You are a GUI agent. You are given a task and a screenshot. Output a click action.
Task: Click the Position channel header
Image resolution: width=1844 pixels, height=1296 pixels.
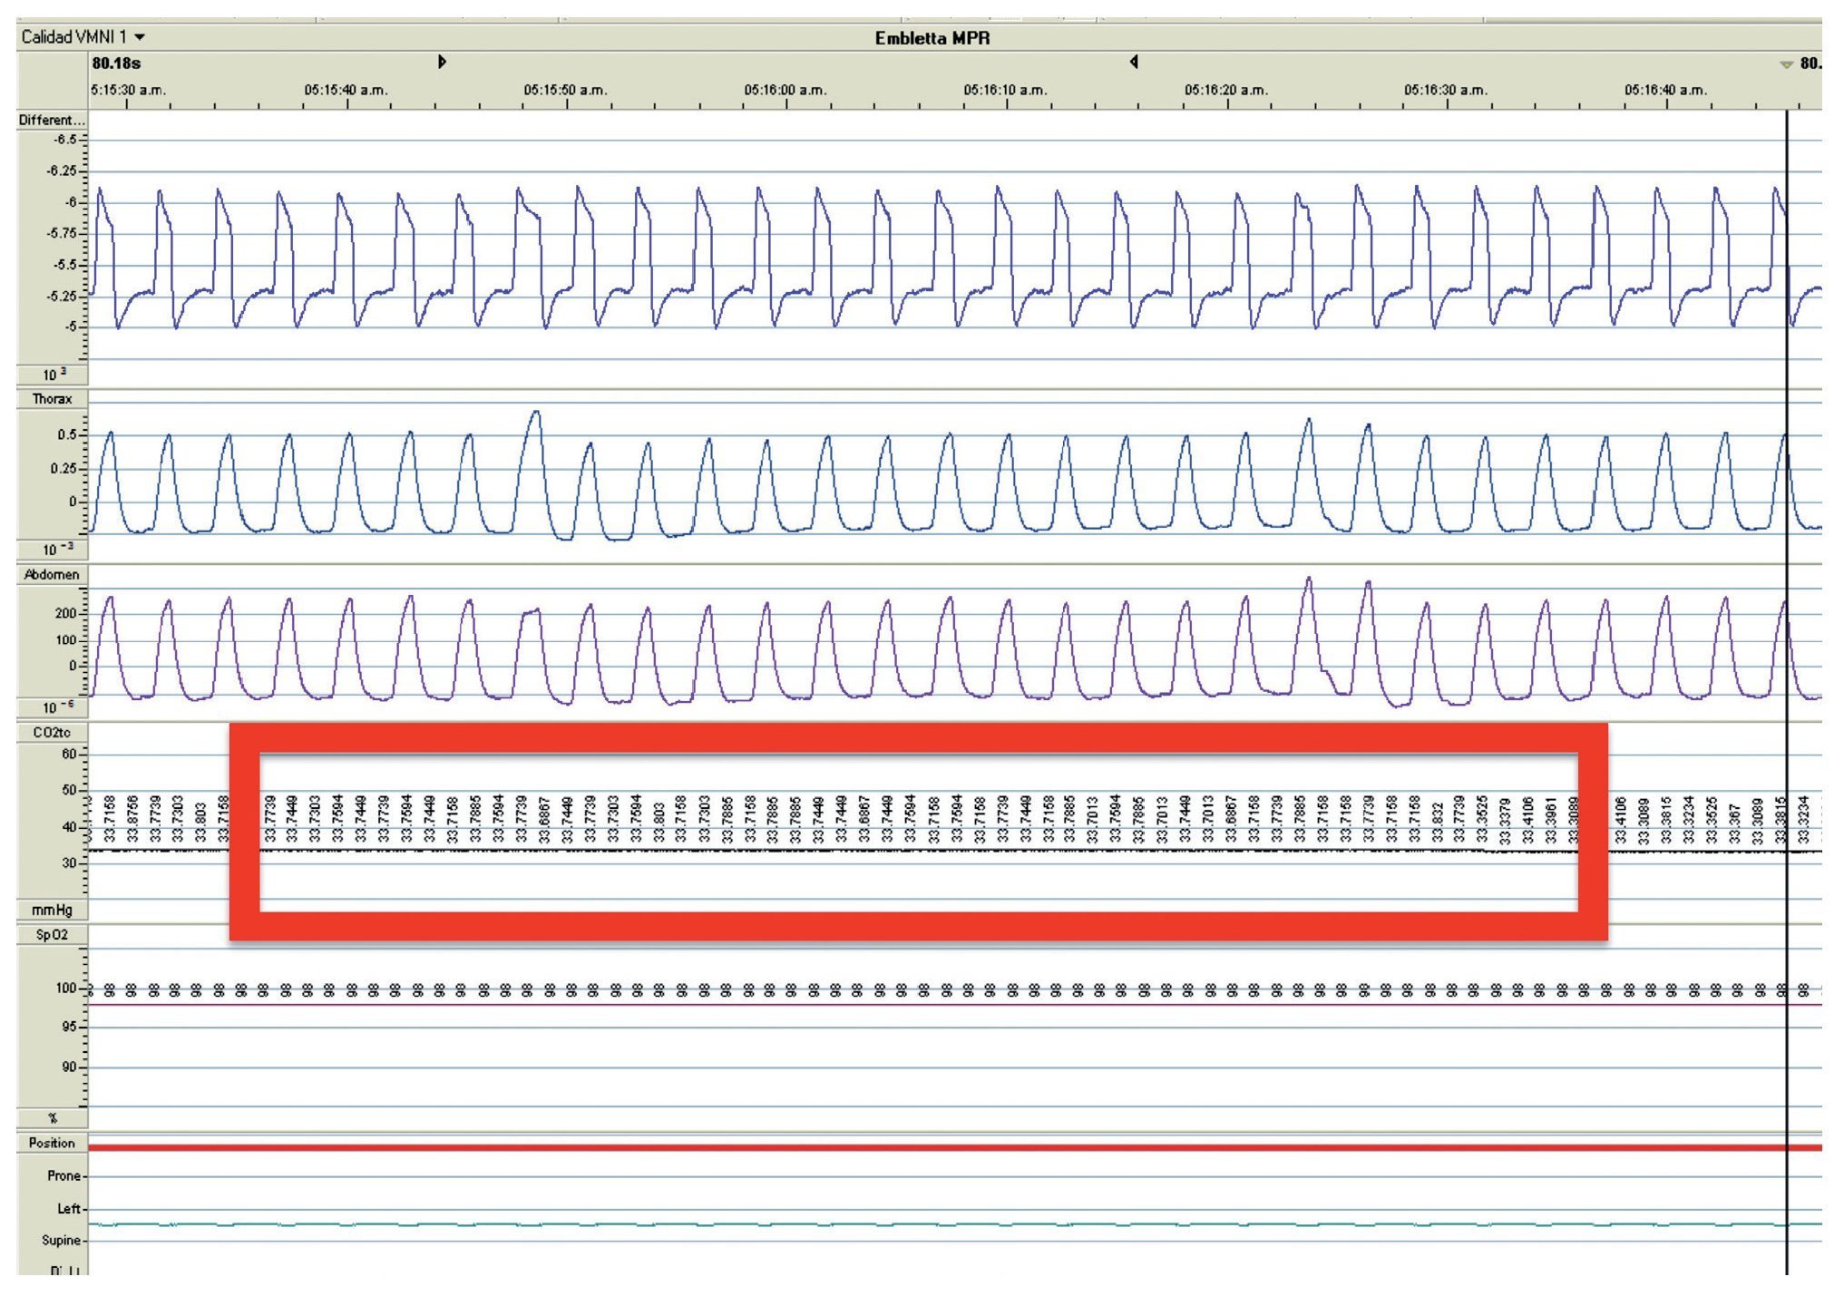click(52, 1143)
